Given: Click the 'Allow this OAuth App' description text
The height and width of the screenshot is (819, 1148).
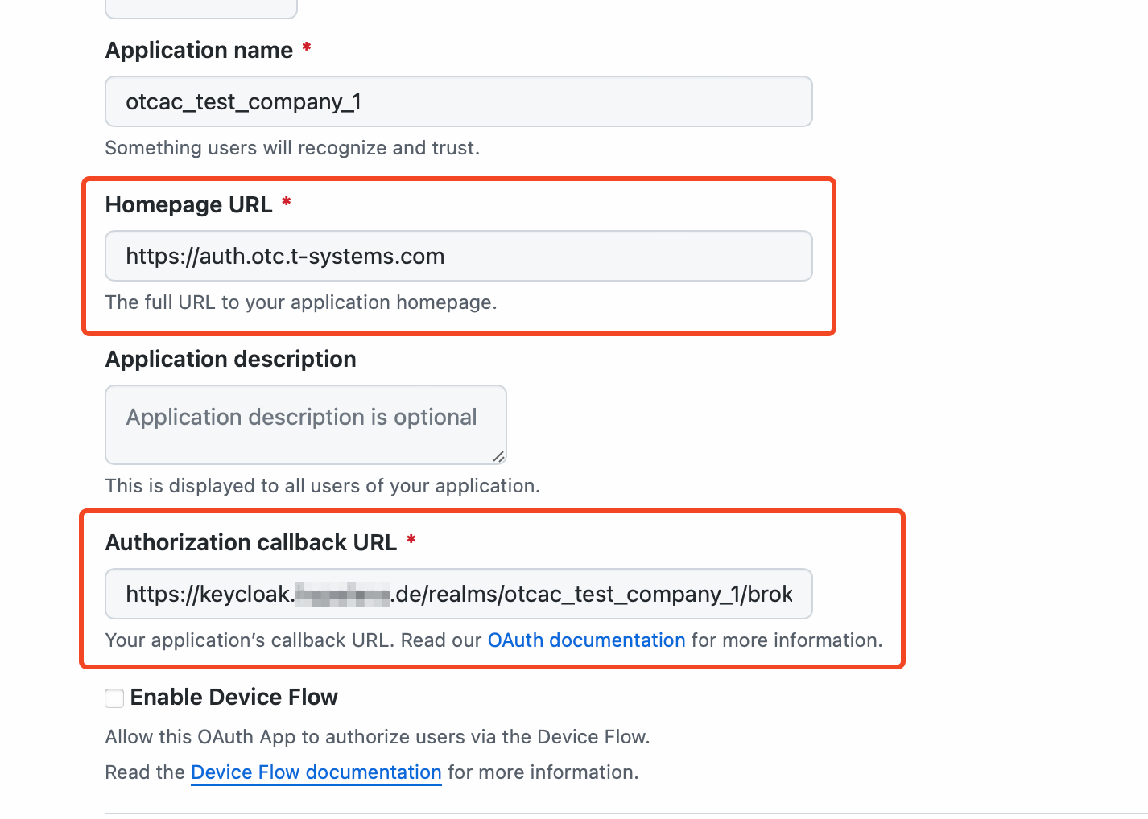Looking at the screenshot, I should coord(377,737).
